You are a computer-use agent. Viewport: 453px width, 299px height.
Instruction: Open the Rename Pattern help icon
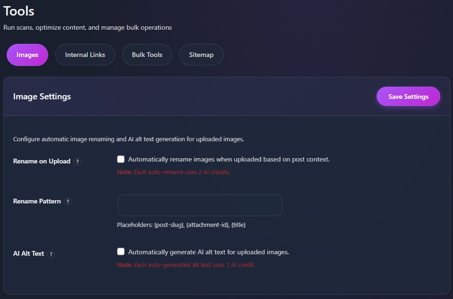(67, 202)
